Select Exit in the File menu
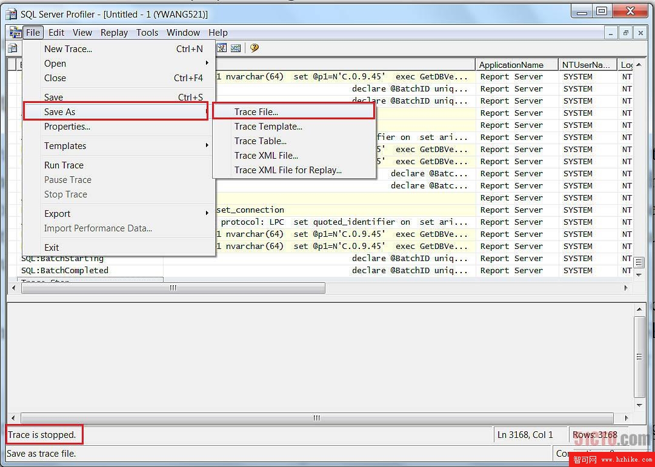 click(x=119, y=248)
